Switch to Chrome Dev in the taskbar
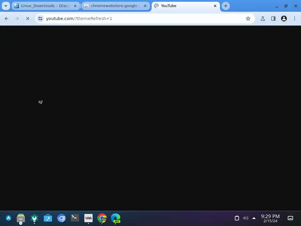Image resolution: width=301 pixels, height=226 pixels. coord(102,218)
